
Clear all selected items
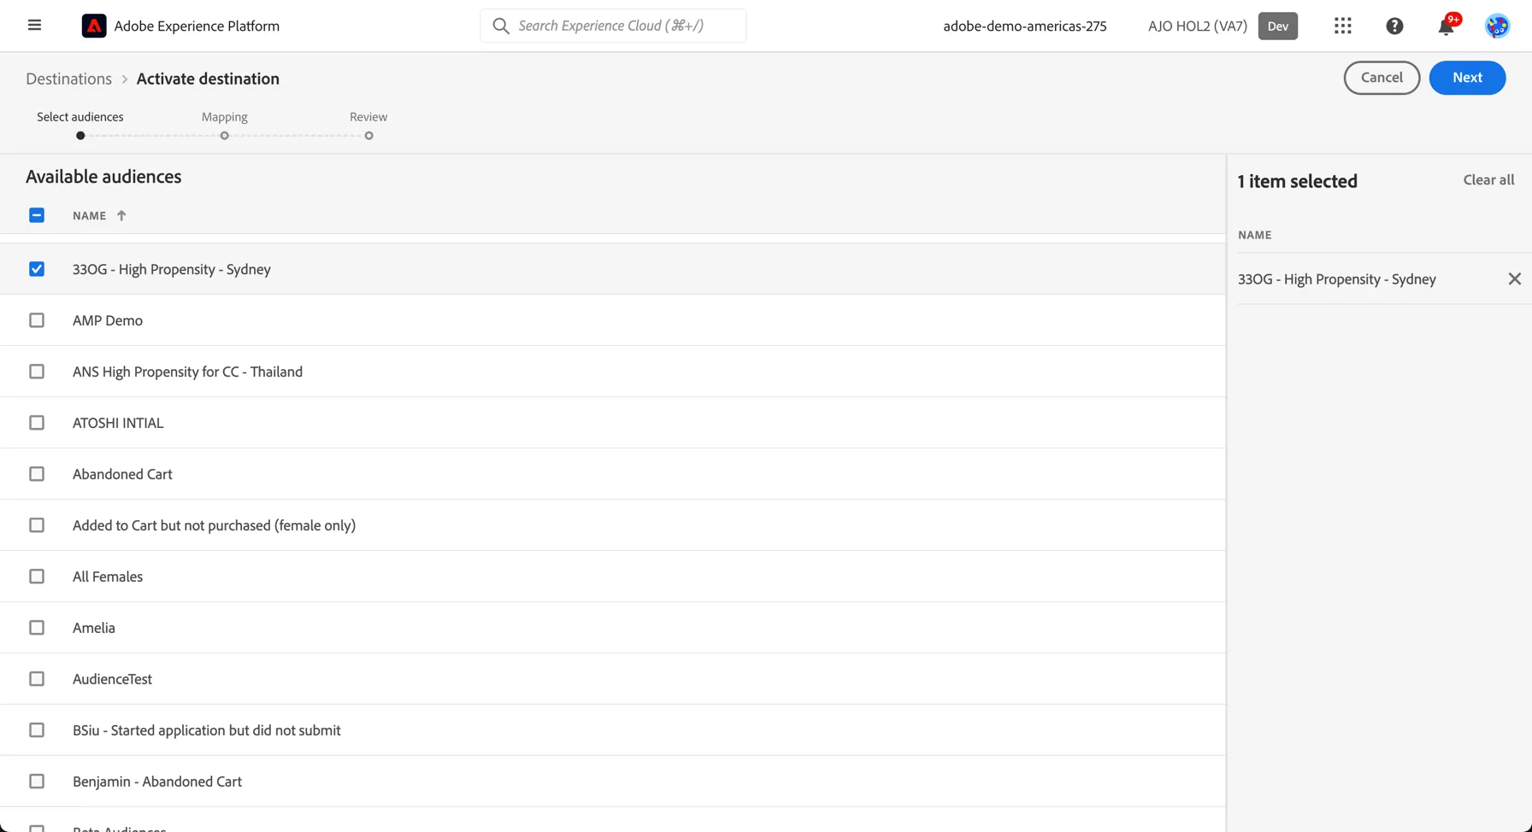click(x=1488, y=179)
